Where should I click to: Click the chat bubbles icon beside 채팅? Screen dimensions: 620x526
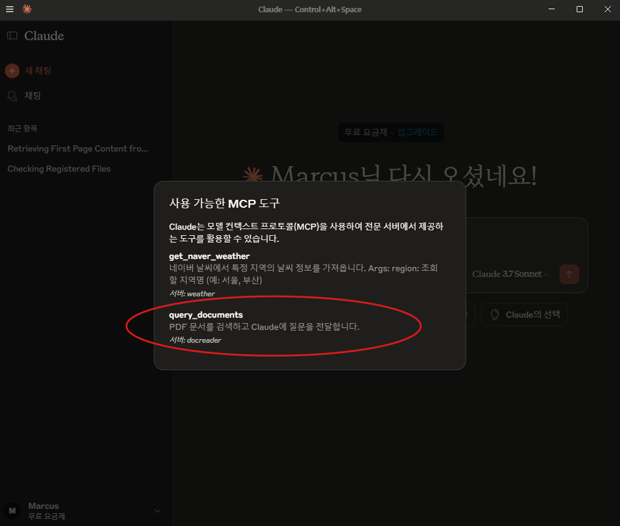point(12,96)
